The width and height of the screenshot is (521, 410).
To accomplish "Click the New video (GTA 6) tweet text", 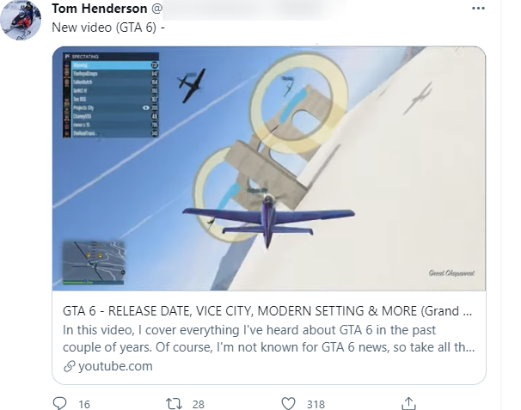I will coord(108,28).
